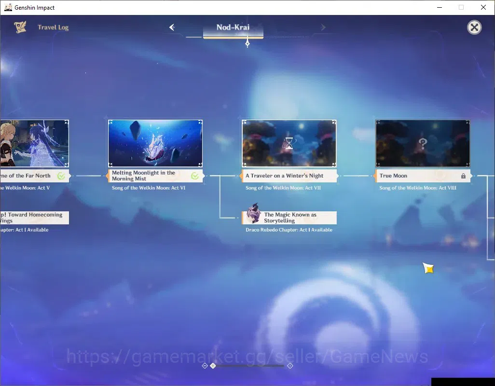This screenshot has width=495, height=386.
Task: Click the 'Song of the Welkin Moon: Act VI' text
Action: point(149,188)
